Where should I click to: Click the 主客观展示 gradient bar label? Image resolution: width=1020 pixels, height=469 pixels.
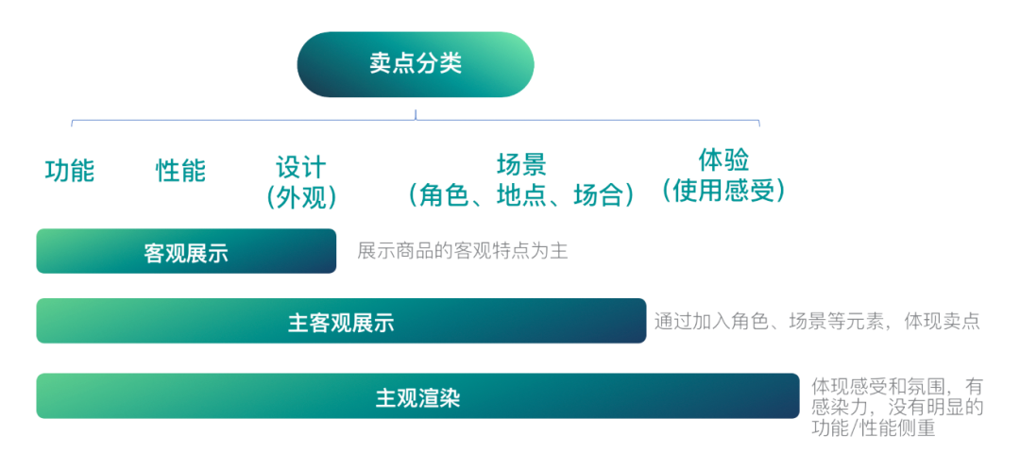pyautogui.click(x=341, y=323)
